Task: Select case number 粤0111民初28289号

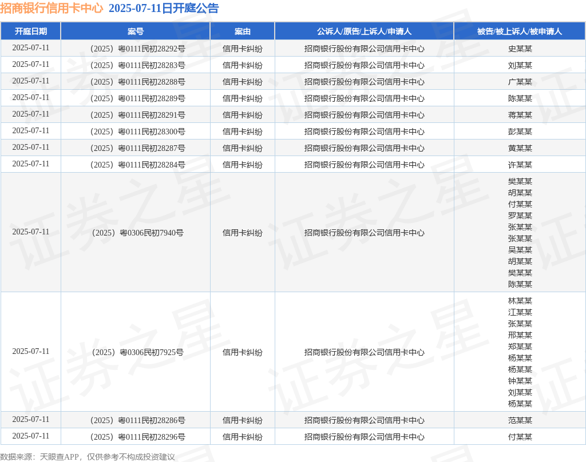Action: [151, 98]
